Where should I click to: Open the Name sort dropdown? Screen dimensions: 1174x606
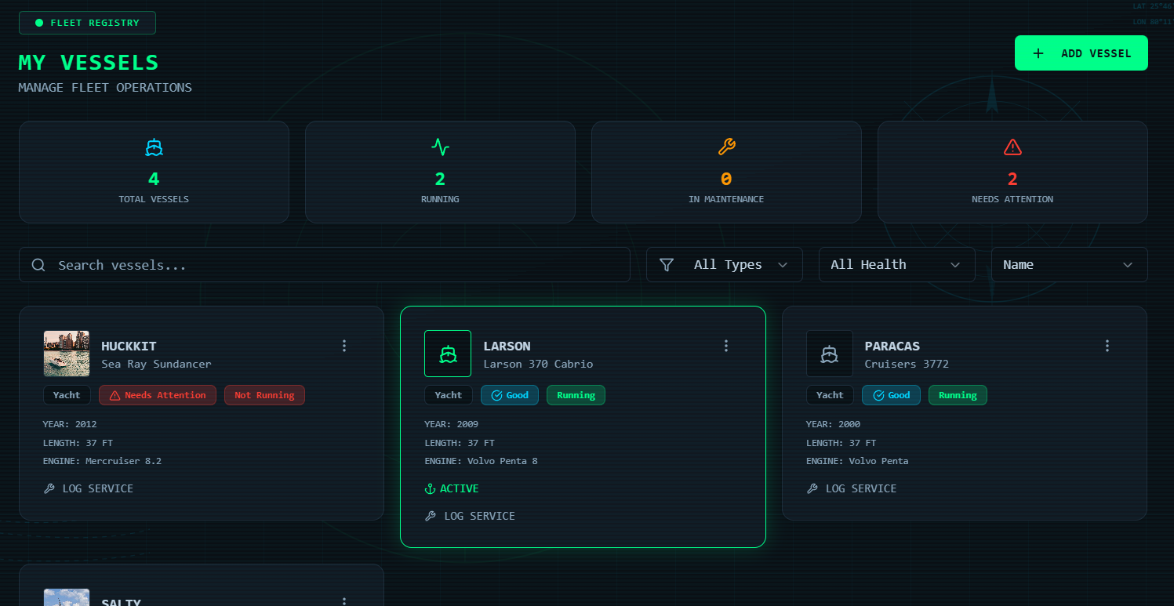1070,265
